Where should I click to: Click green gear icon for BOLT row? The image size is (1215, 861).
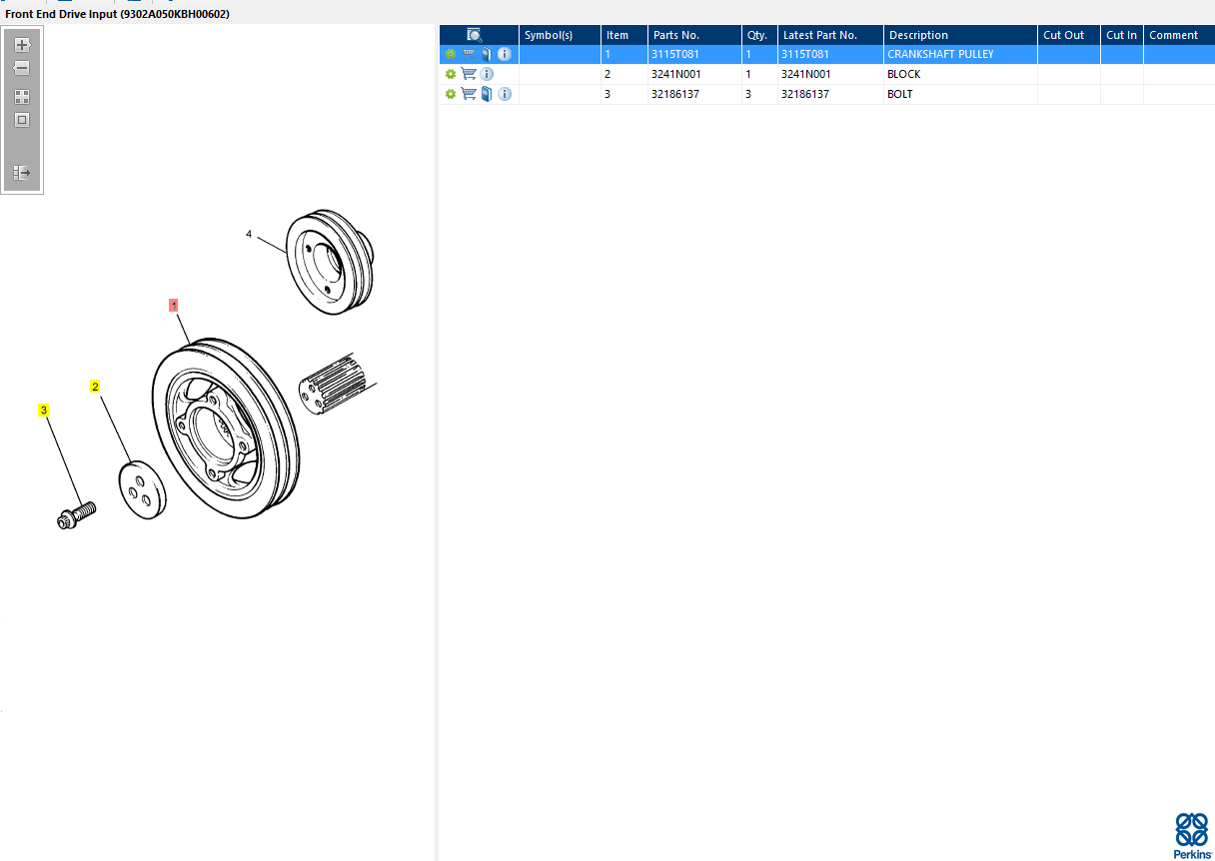tap(451, 94)
